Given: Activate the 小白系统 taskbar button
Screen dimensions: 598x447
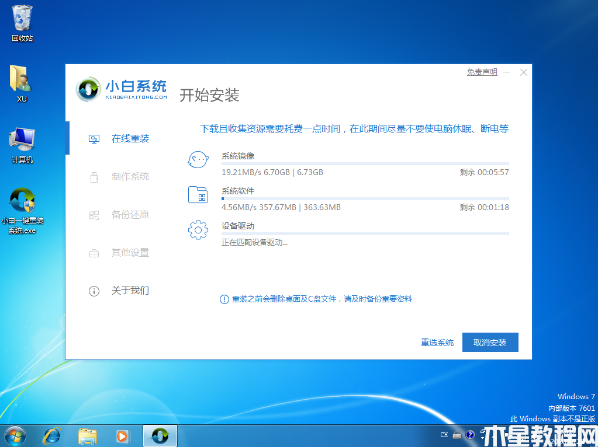Looking at the screenshot, I should [x=160, y=436].
